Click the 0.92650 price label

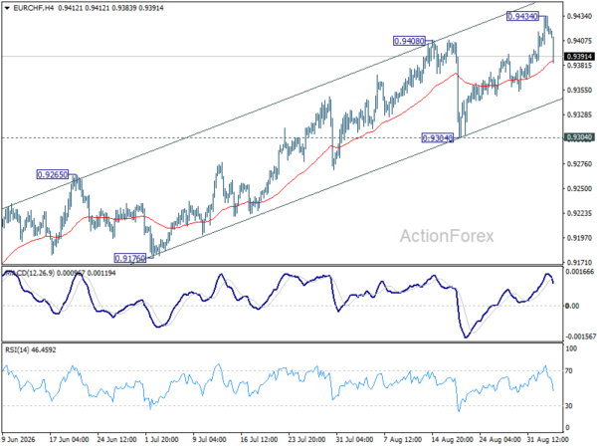[x=52, y=175]
